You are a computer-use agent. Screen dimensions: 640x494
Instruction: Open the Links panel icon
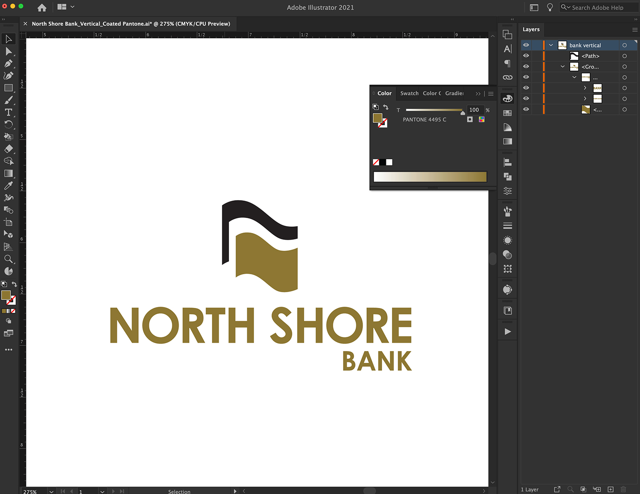point(508,78)
